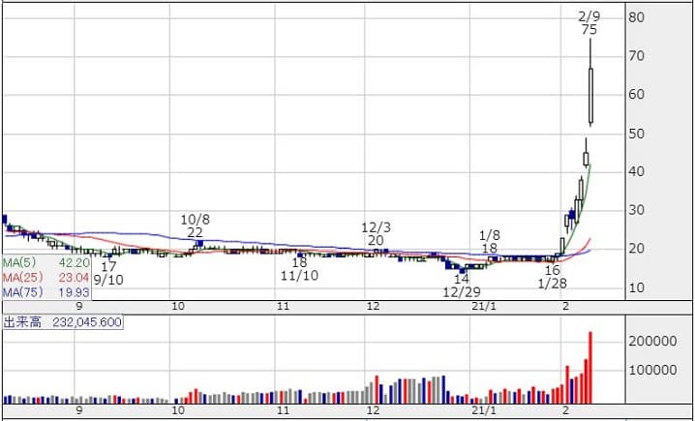Click the low price label 14
The image size is (695, 421).
[462, 279]
